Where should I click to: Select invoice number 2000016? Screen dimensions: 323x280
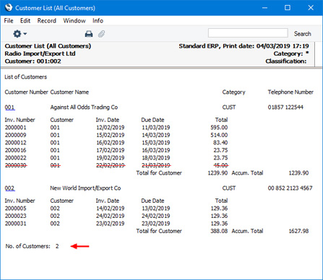15,150
